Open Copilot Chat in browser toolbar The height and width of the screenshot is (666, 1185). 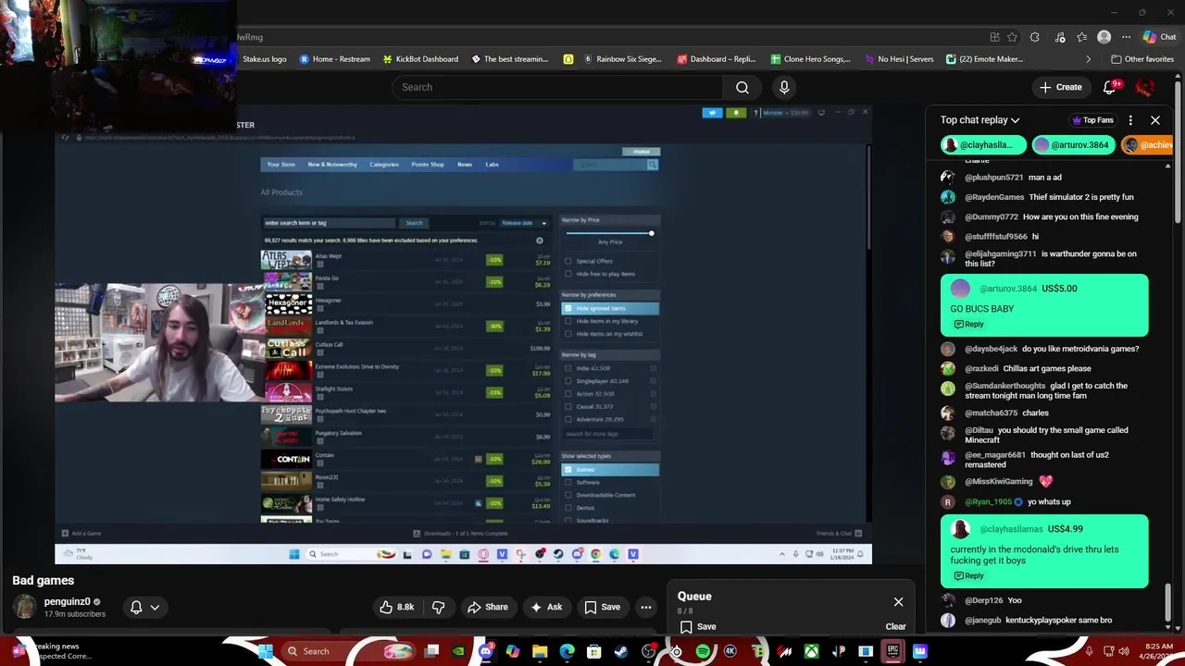click(x=1159, y=37)
